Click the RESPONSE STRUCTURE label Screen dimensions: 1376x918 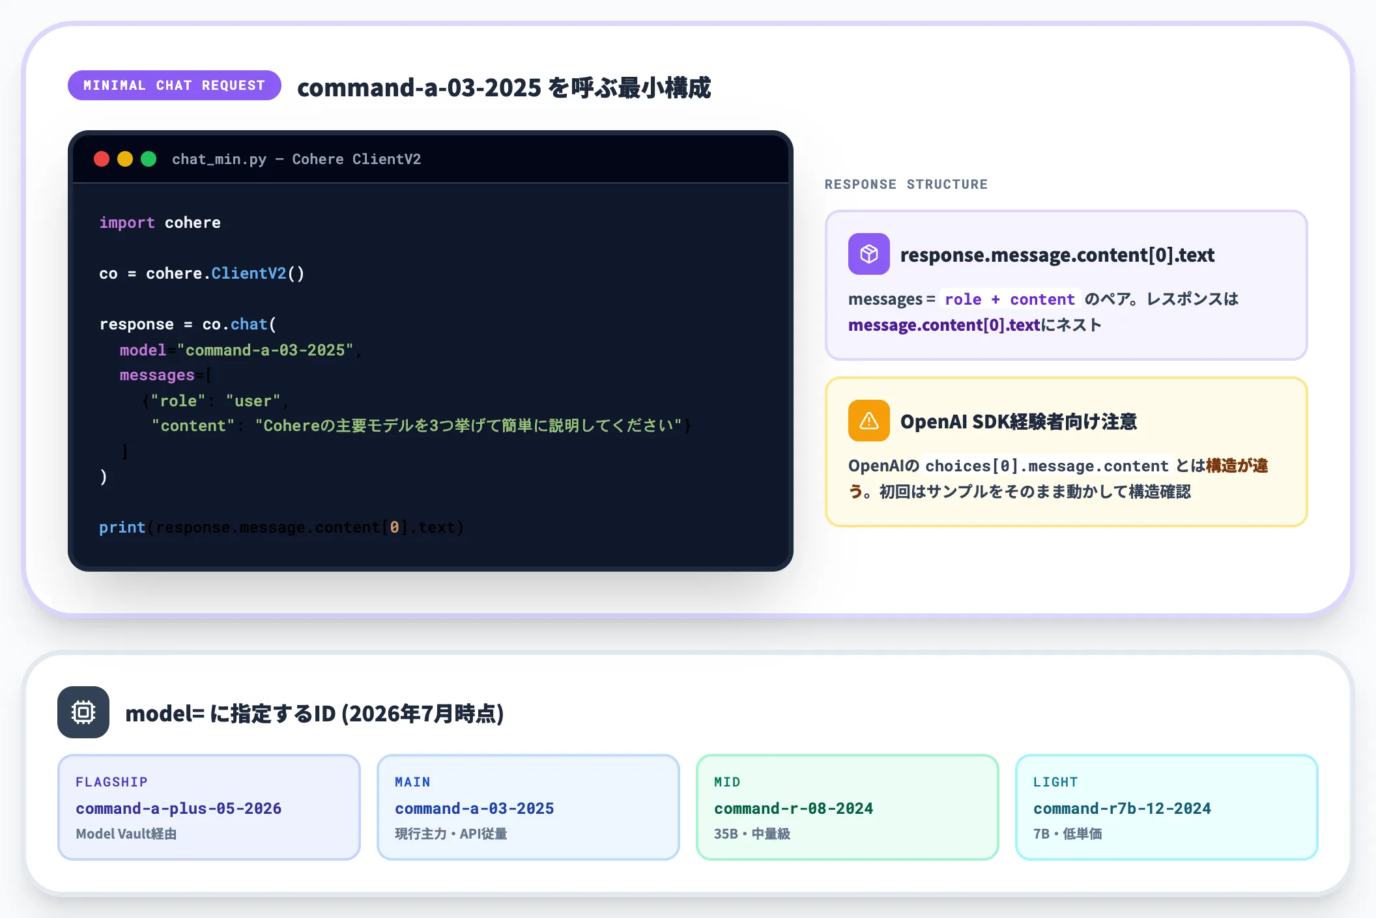pos(906,184)
